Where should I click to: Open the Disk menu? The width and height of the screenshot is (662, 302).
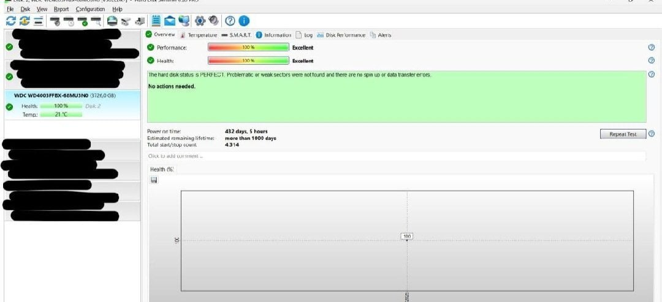25,9
